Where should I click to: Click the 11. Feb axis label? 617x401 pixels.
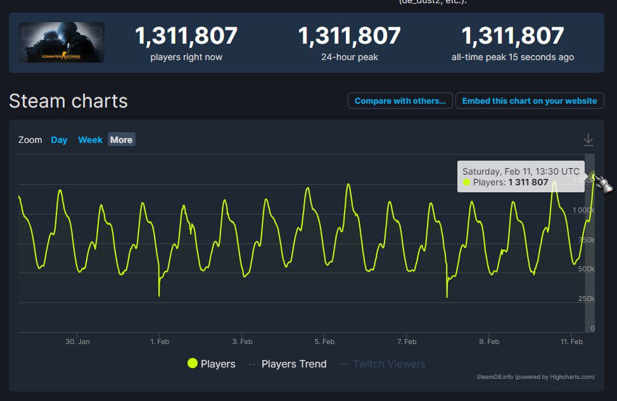[571, 342]
